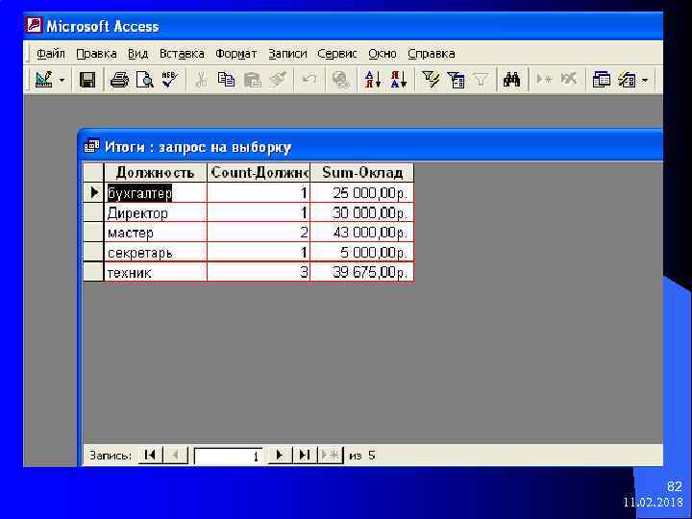Go to first record navigation button

point(150,455)
